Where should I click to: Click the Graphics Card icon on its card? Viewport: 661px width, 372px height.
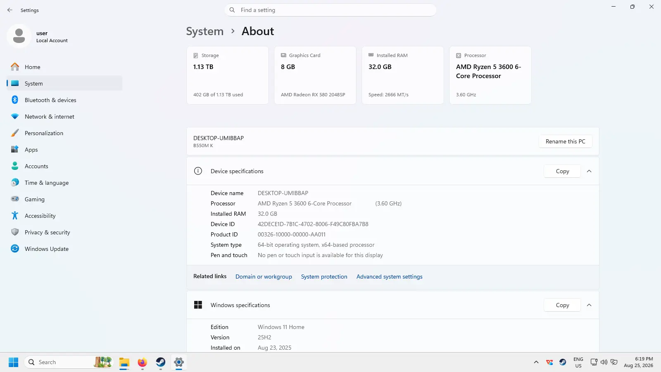[x=283, y=55]
